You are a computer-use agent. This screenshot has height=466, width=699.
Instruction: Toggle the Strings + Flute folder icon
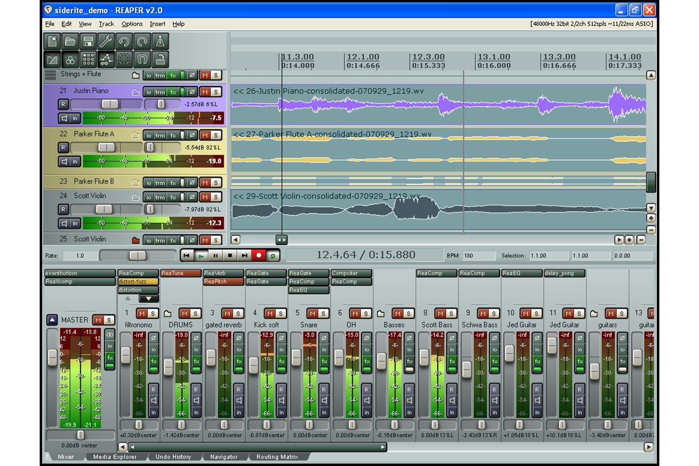[x=136, y=76]
